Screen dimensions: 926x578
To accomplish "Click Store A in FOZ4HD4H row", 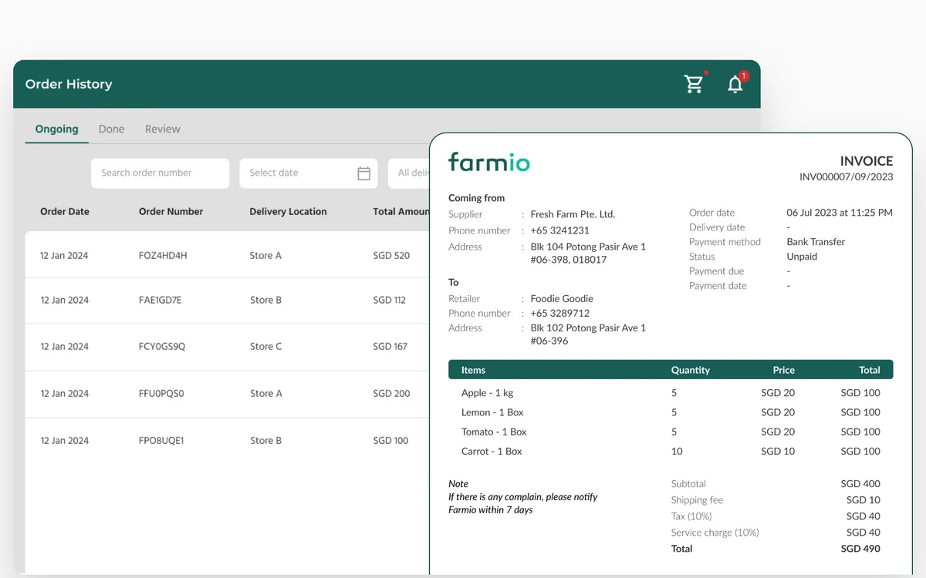I will coord(266,255).
